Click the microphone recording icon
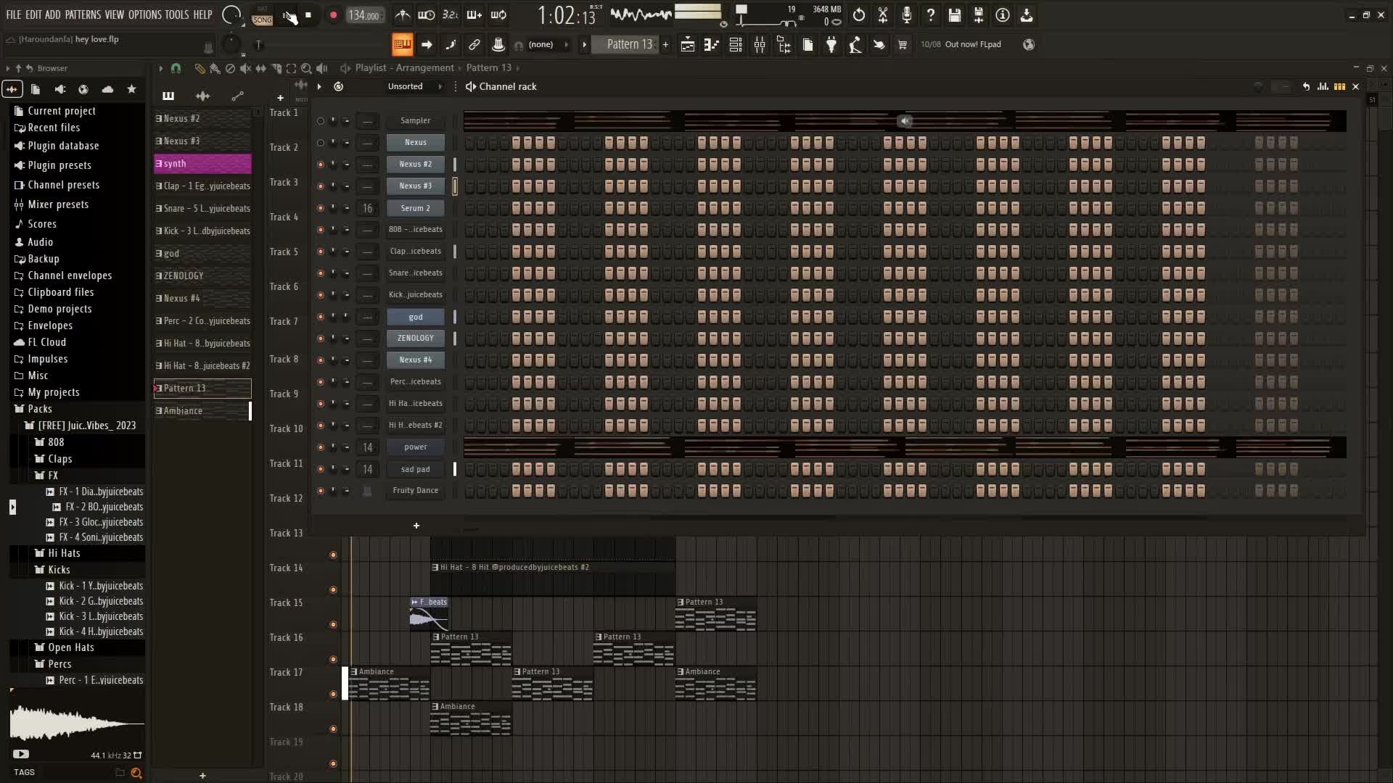The width and height of the screenshot is (1393, 783). (907, 15)
